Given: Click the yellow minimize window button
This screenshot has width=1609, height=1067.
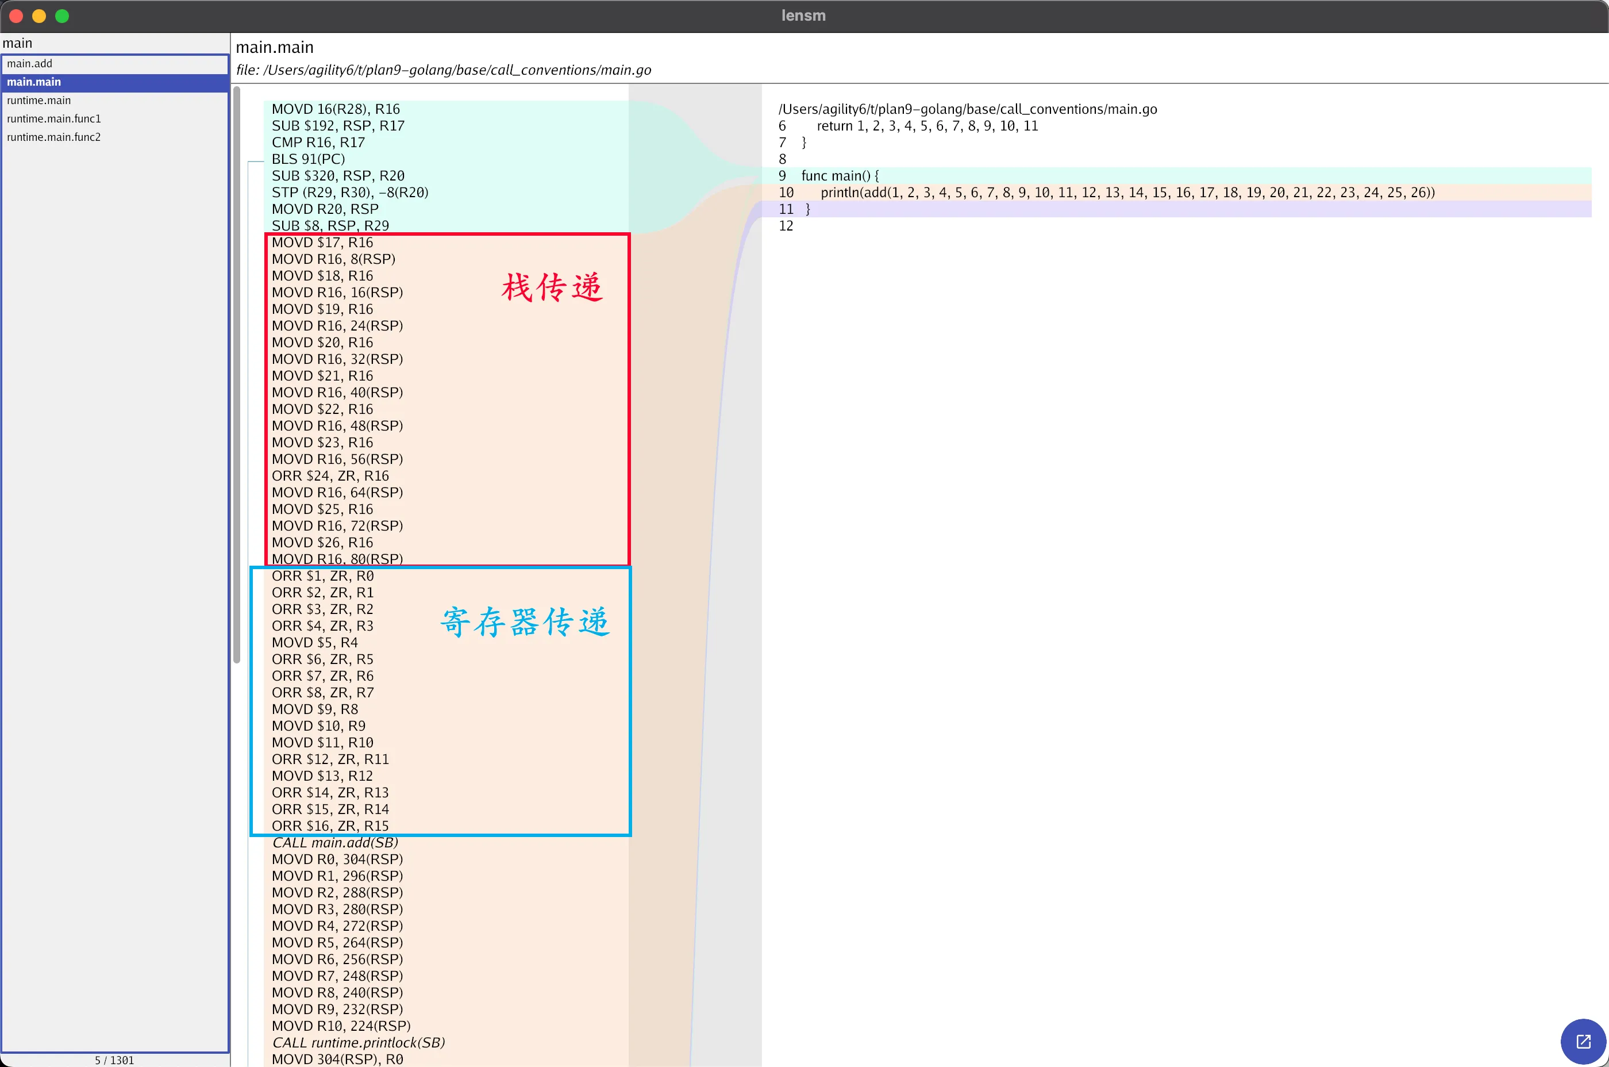Looking at the screenshot, I should click(39, 16).
